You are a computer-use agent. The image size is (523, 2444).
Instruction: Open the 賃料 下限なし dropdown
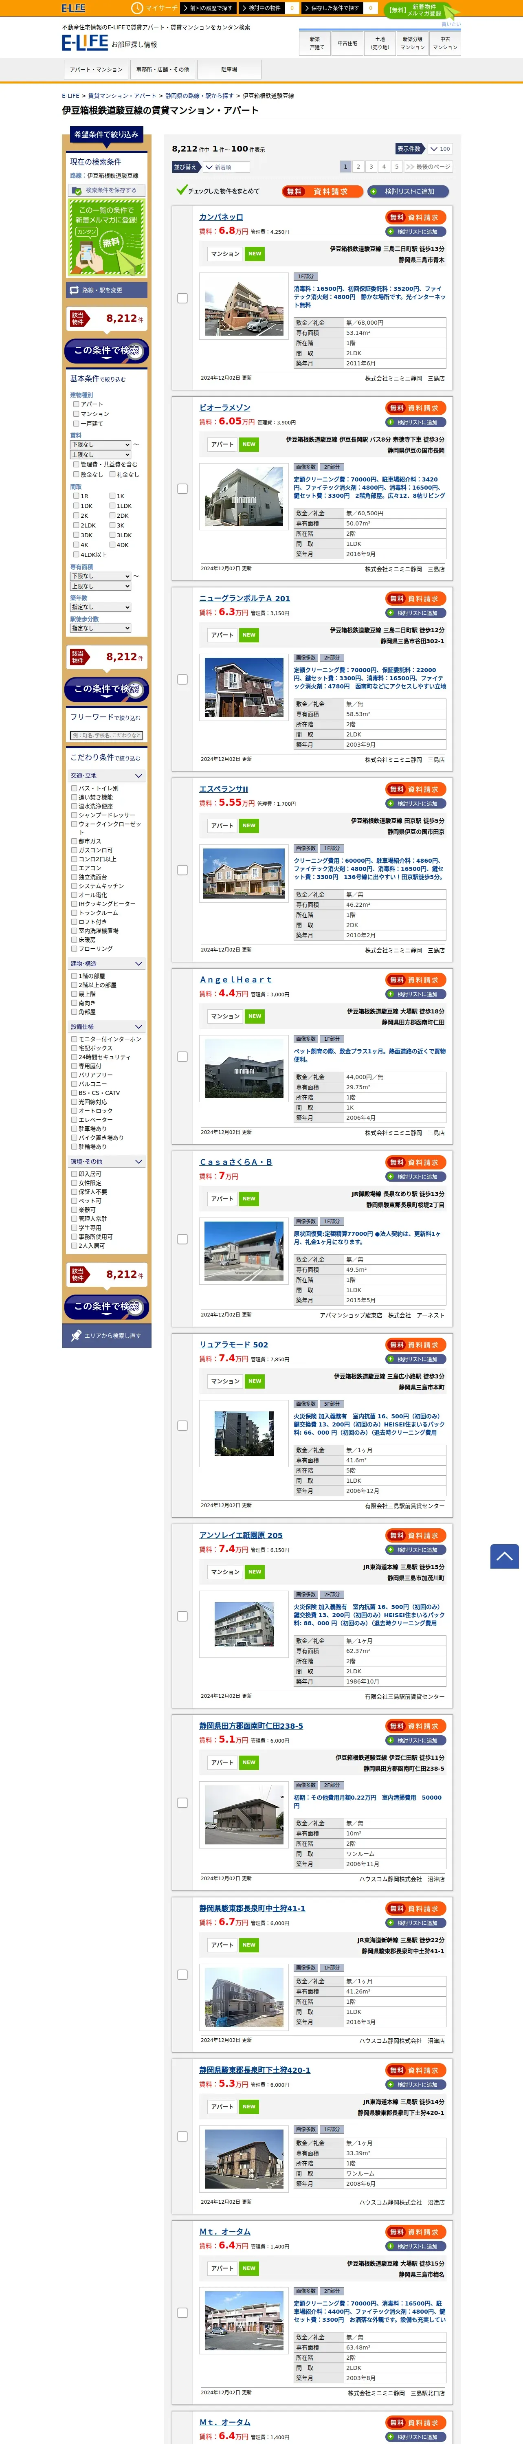pos(101,445)
